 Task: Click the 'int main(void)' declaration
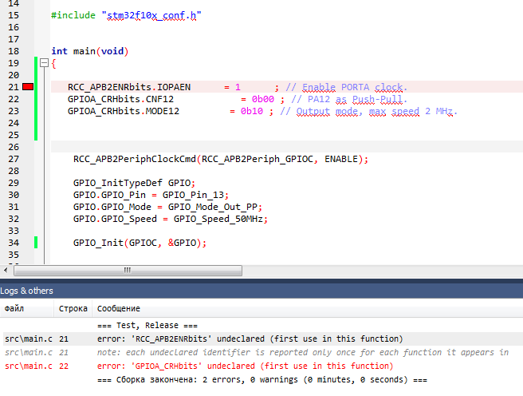89,51
